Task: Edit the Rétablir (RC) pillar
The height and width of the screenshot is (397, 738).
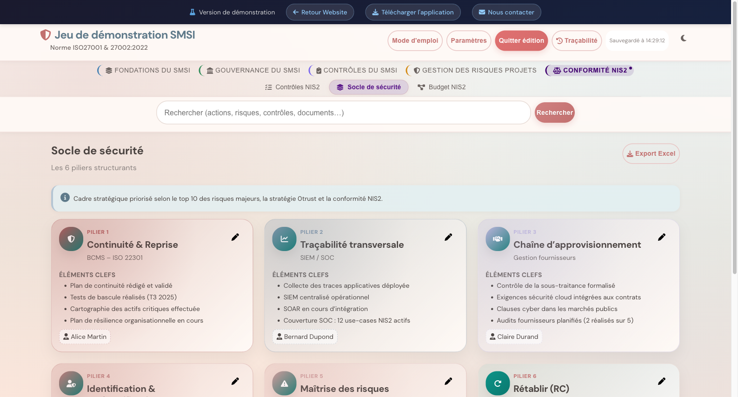Action: pyautogui.click(x=661, y=382)
